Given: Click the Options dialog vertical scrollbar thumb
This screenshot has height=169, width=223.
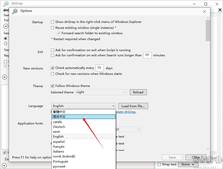Looking at the screenshot, I should coord(208,30).
